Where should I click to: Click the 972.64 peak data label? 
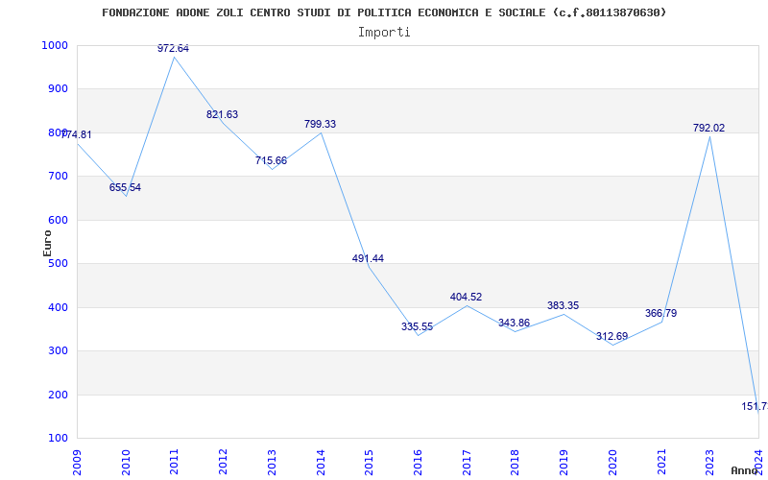[x=174, y=48]
